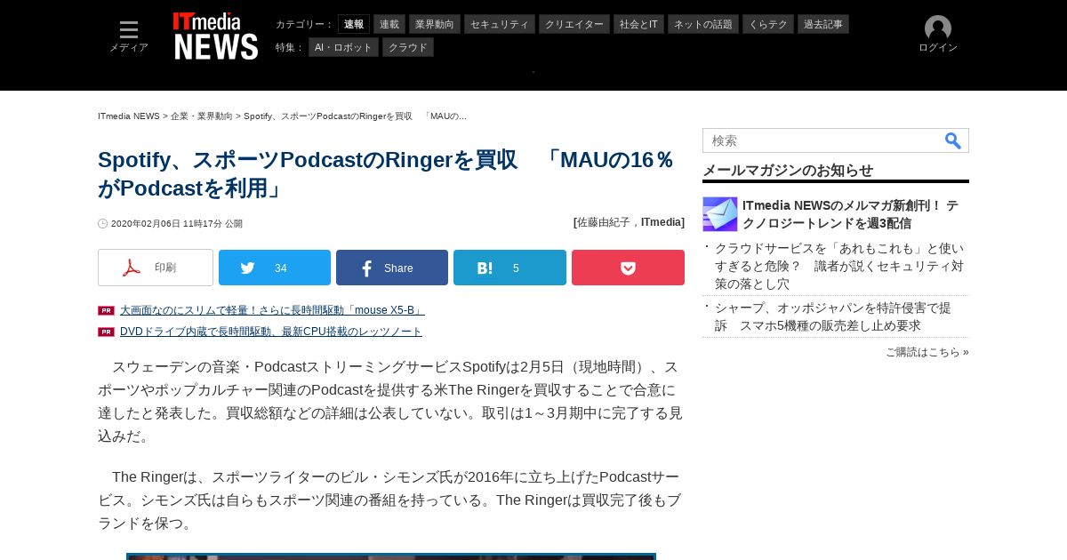This screenshot has width=1067, height=560.
Task: Open the クラウドサービス security article link
Action: click(x=839, y=266)
